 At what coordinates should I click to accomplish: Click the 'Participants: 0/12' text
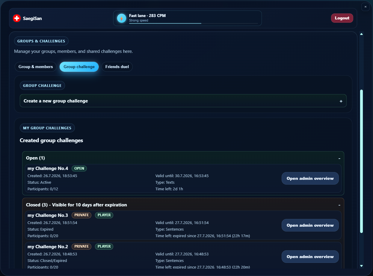pyautogui.click(x=42, y=189)
